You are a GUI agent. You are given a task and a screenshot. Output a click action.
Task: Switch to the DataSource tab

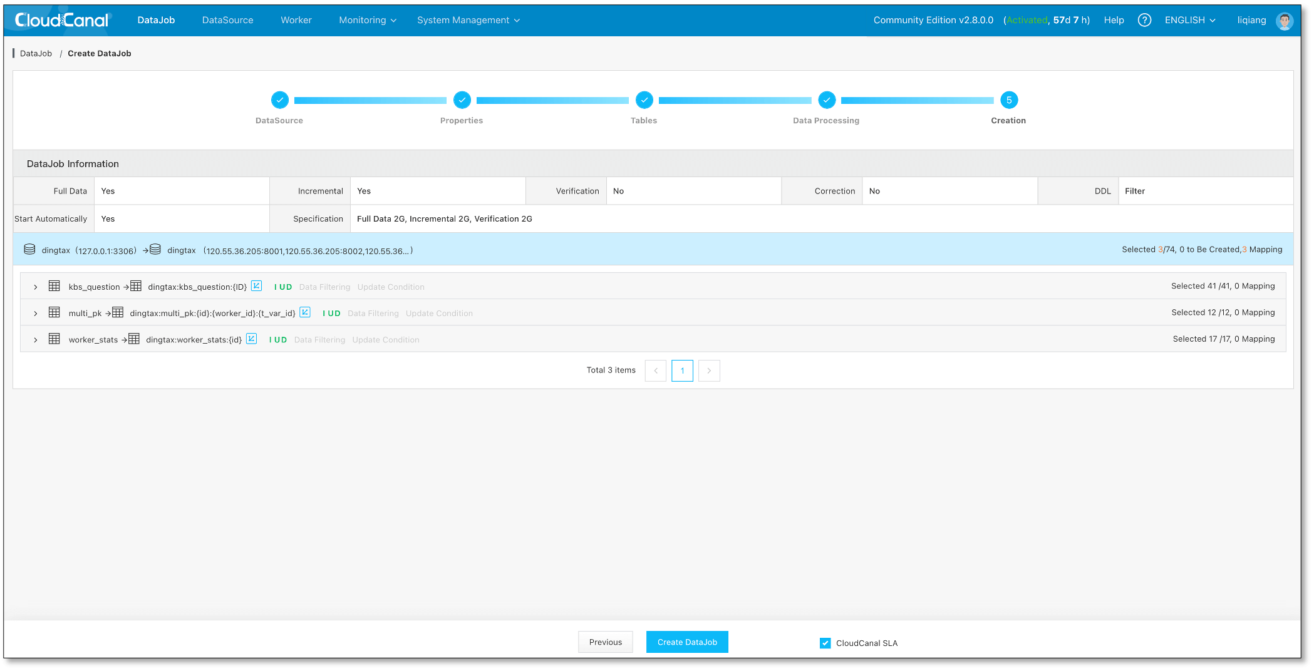[x=227, y=19]
